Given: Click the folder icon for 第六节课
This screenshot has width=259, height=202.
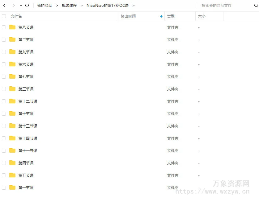Looking at the screenshot, I should [12, 64].
